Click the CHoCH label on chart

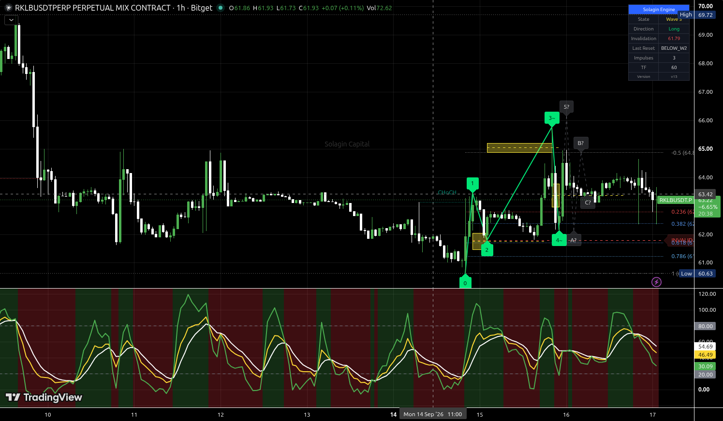pos(447,192)
